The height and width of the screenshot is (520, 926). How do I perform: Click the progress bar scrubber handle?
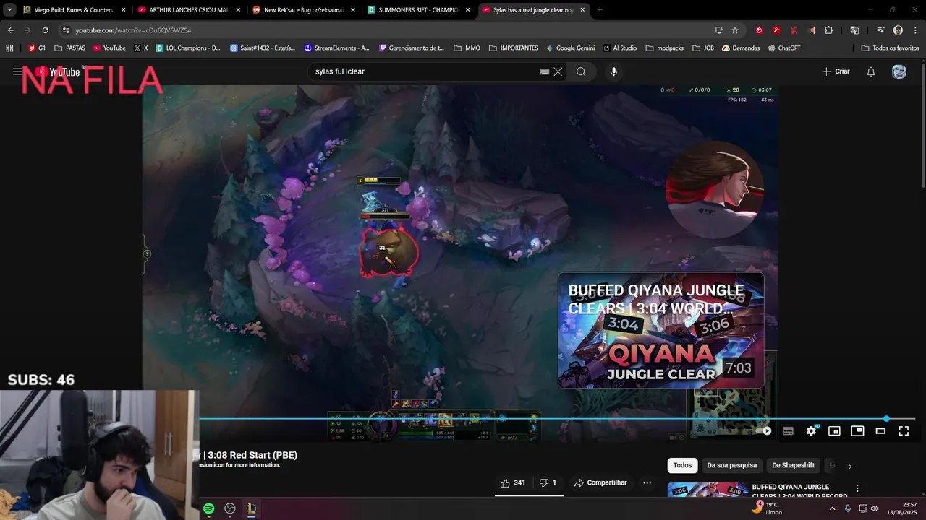(x=886, y=418)
